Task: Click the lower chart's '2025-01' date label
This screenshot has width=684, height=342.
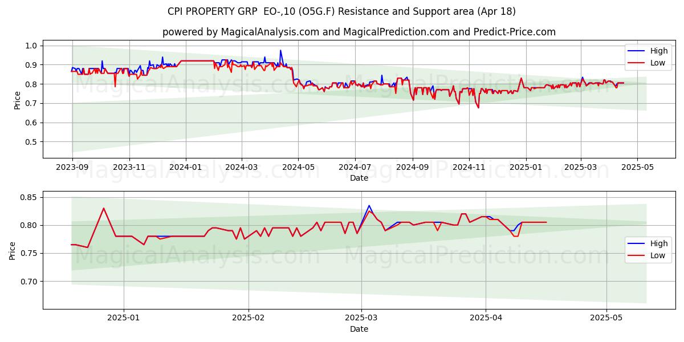Action: [x=124, y=319]
